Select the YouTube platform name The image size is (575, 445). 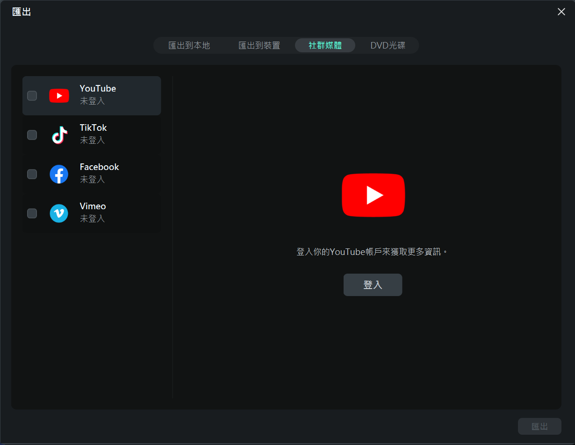[98, 89]
